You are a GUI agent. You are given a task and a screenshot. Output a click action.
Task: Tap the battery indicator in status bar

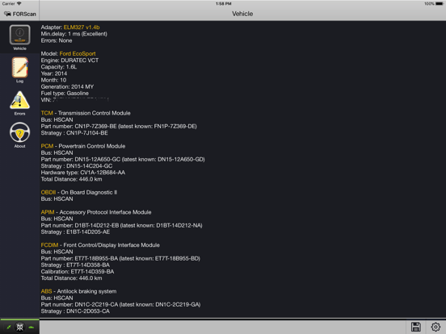[440, 4]
